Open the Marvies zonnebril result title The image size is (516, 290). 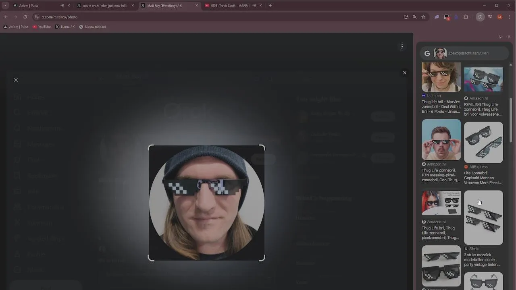441,107
